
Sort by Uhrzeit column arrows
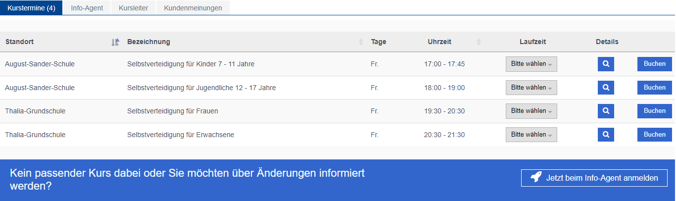479,42
